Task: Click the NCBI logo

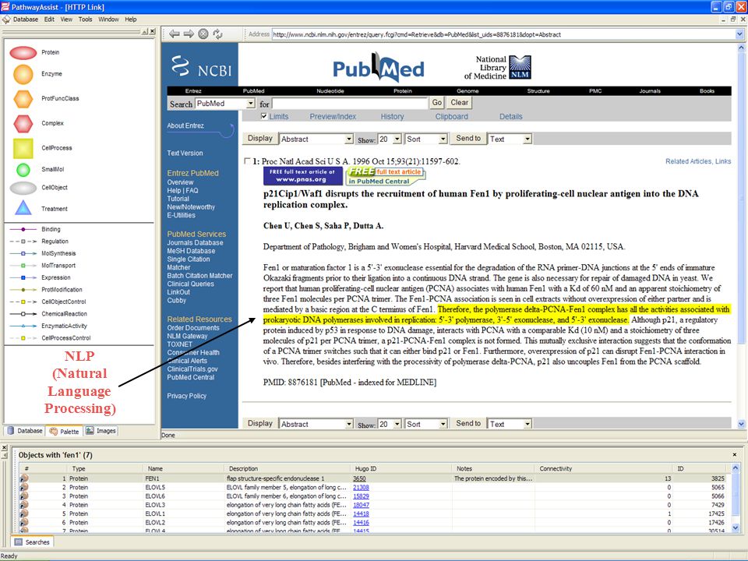Action: (x=201, y=66)
